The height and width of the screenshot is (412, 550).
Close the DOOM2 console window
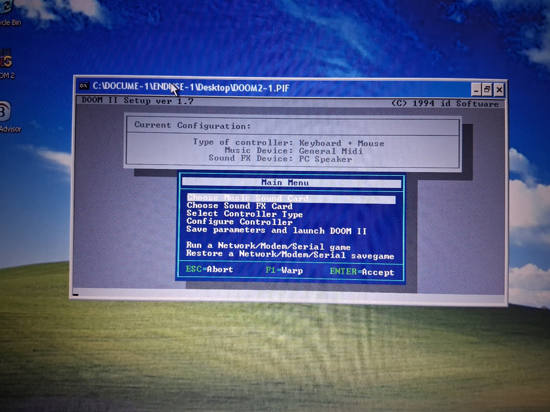point(499,90)
